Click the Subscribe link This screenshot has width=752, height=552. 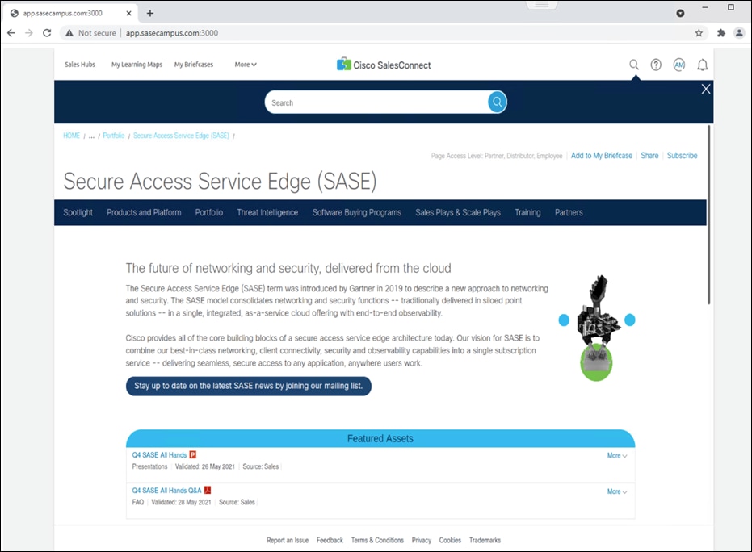pos(682,155)
